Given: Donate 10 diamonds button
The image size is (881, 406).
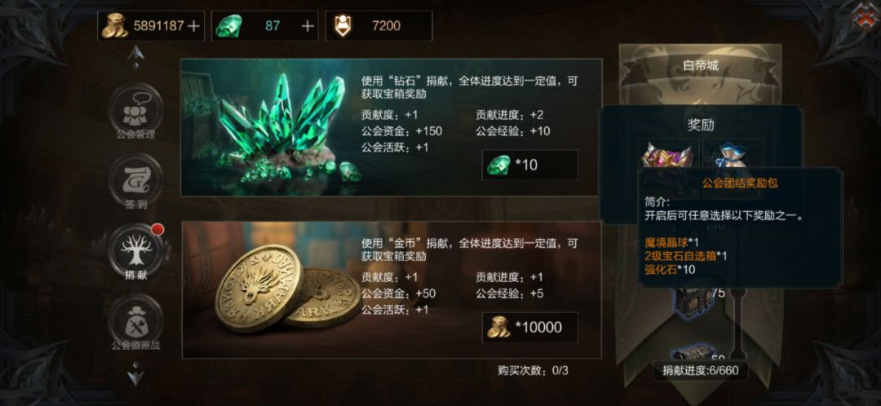Looking at the screenshot, I should click(x=530, y=165).
